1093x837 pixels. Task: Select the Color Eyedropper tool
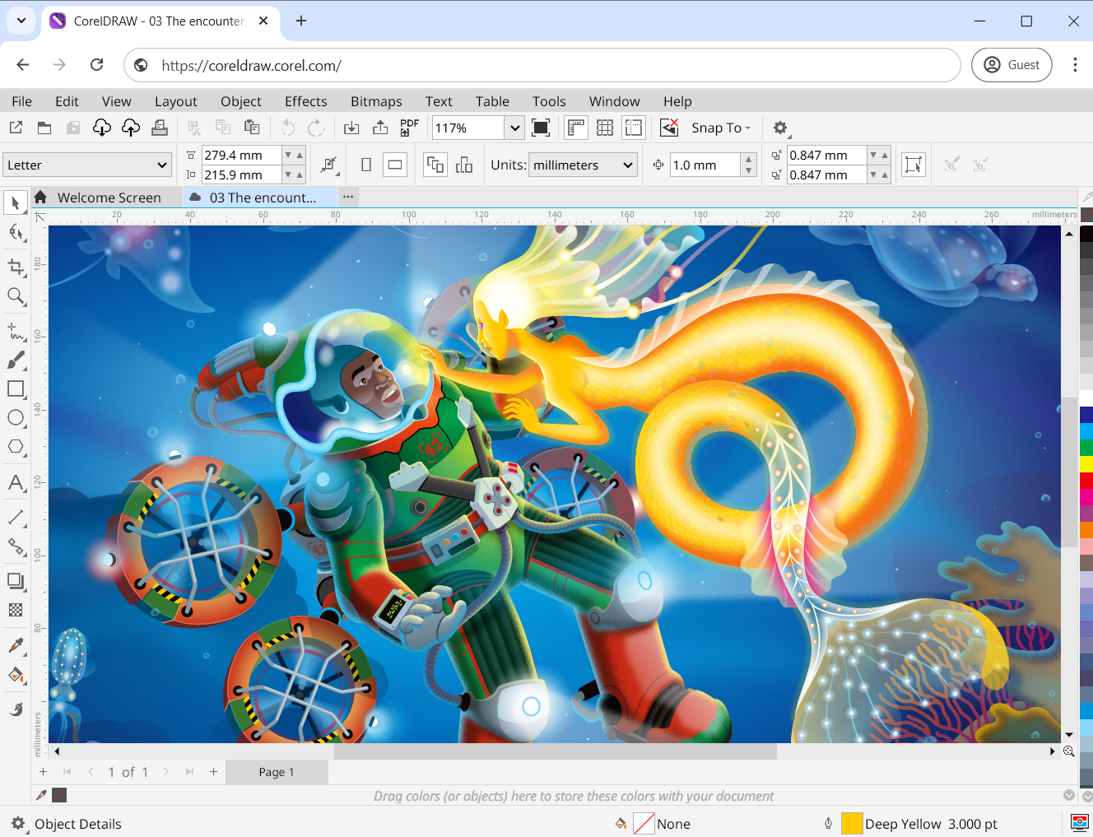click(x=15, y=644)
